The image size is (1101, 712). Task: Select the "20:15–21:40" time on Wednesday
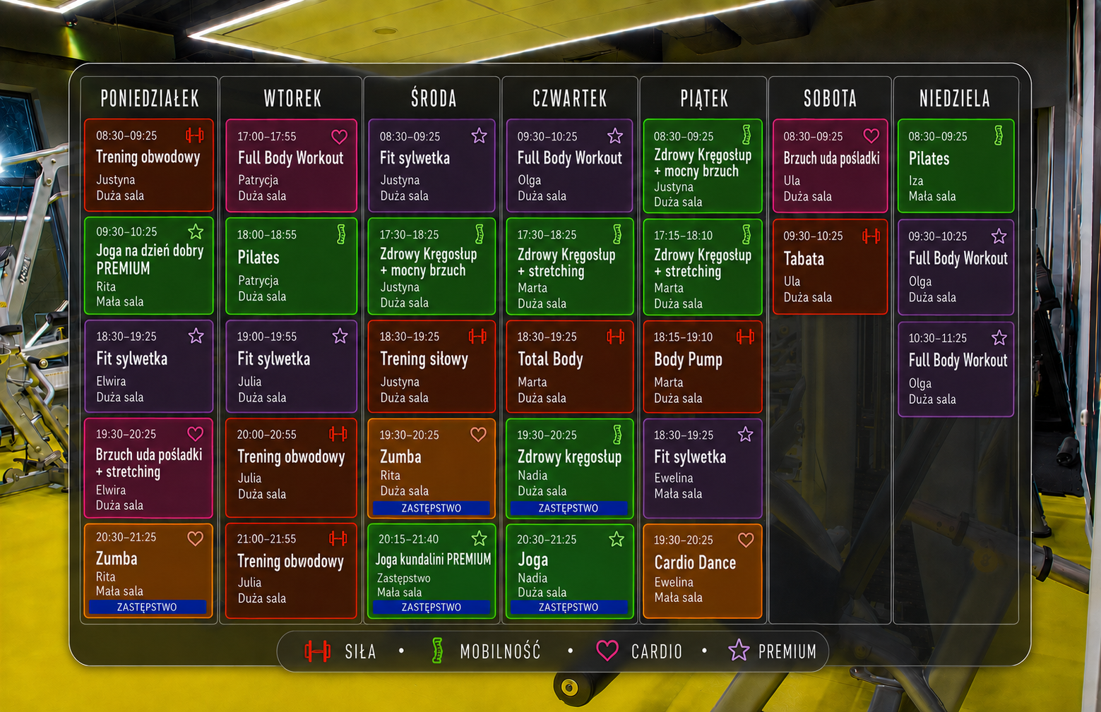tap(408, 539)
